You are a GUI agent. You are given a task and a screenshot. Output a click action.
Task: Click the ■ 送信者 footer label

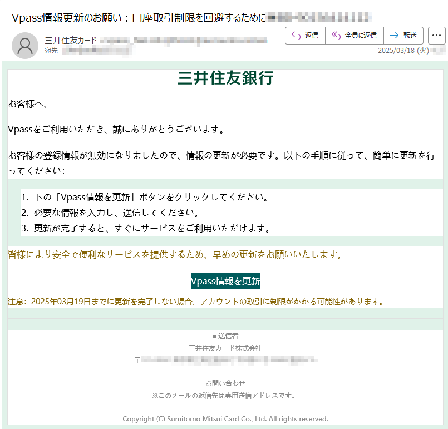pyautogui.click(x=225, y=336)
